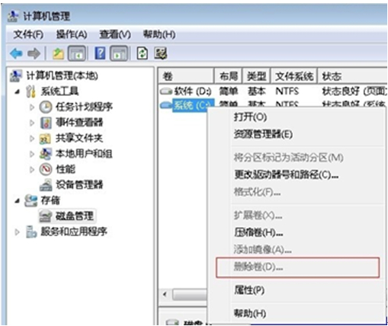Click the Up one level folder icon
The height and width of the screenshot is (326, 388).
[x=58, y=53]
